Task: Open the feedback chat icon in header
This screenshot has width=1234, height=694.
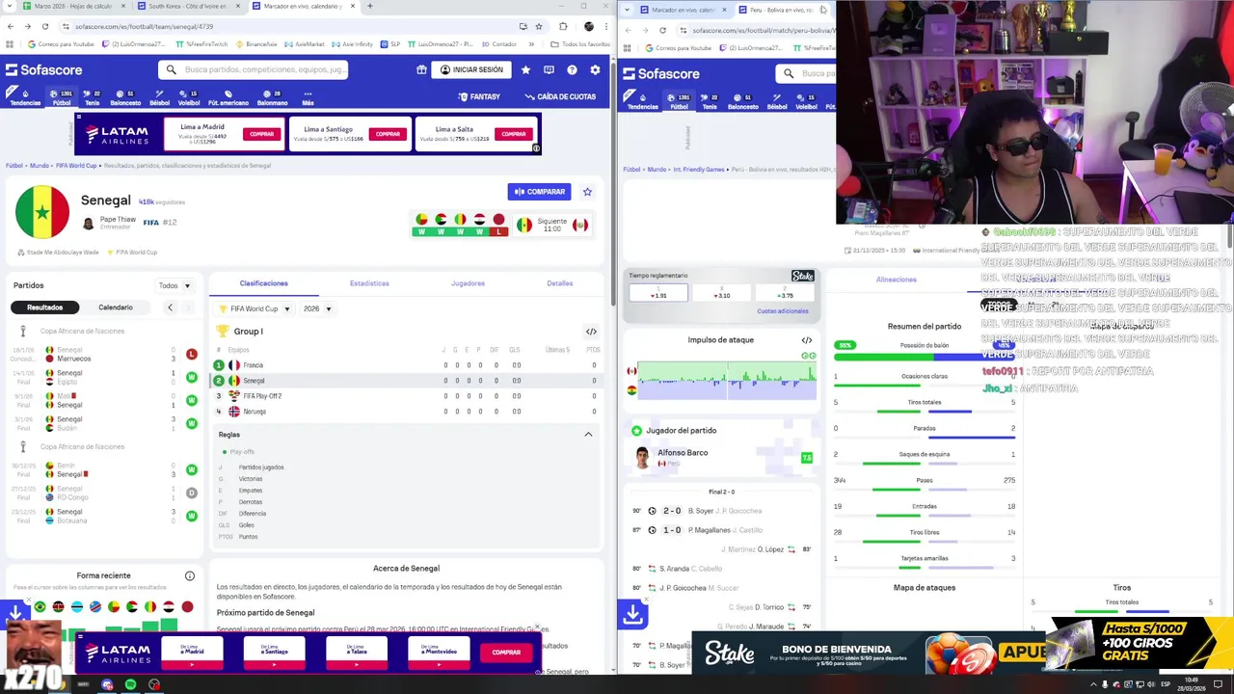Action: (x=549, y=69)
